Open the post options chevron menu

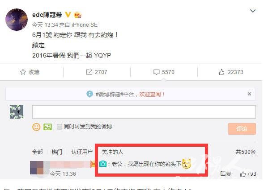(x=253, y=11)
